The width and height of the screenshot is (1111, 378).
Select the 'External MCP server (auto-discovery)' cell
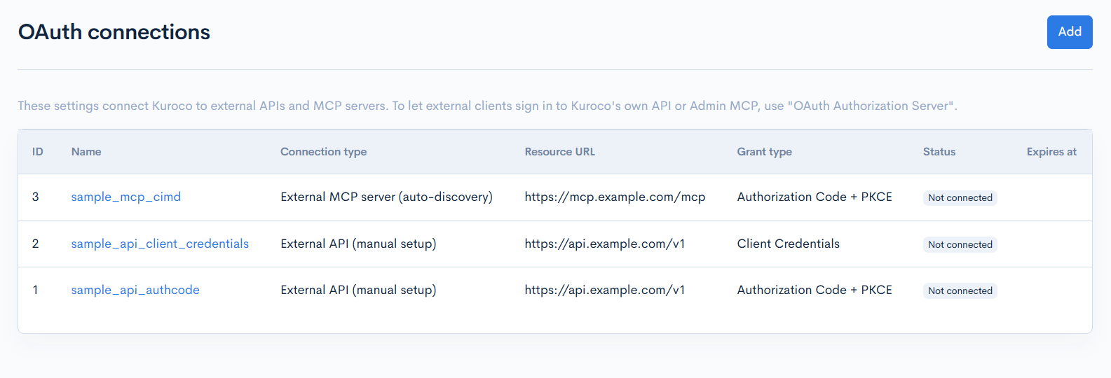point(387,197)
